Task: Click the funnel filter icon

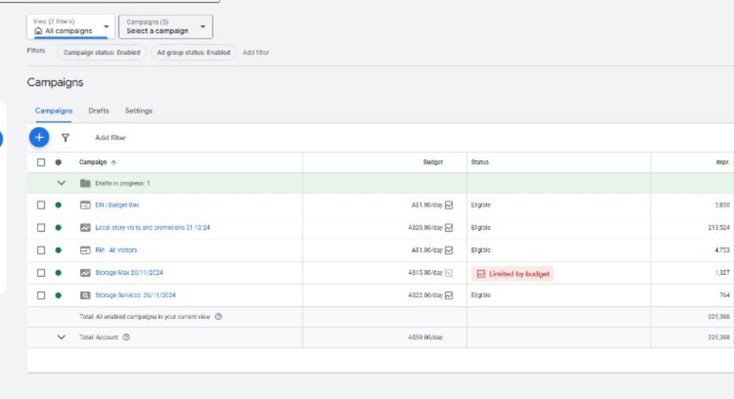Action: click(65, 138)
